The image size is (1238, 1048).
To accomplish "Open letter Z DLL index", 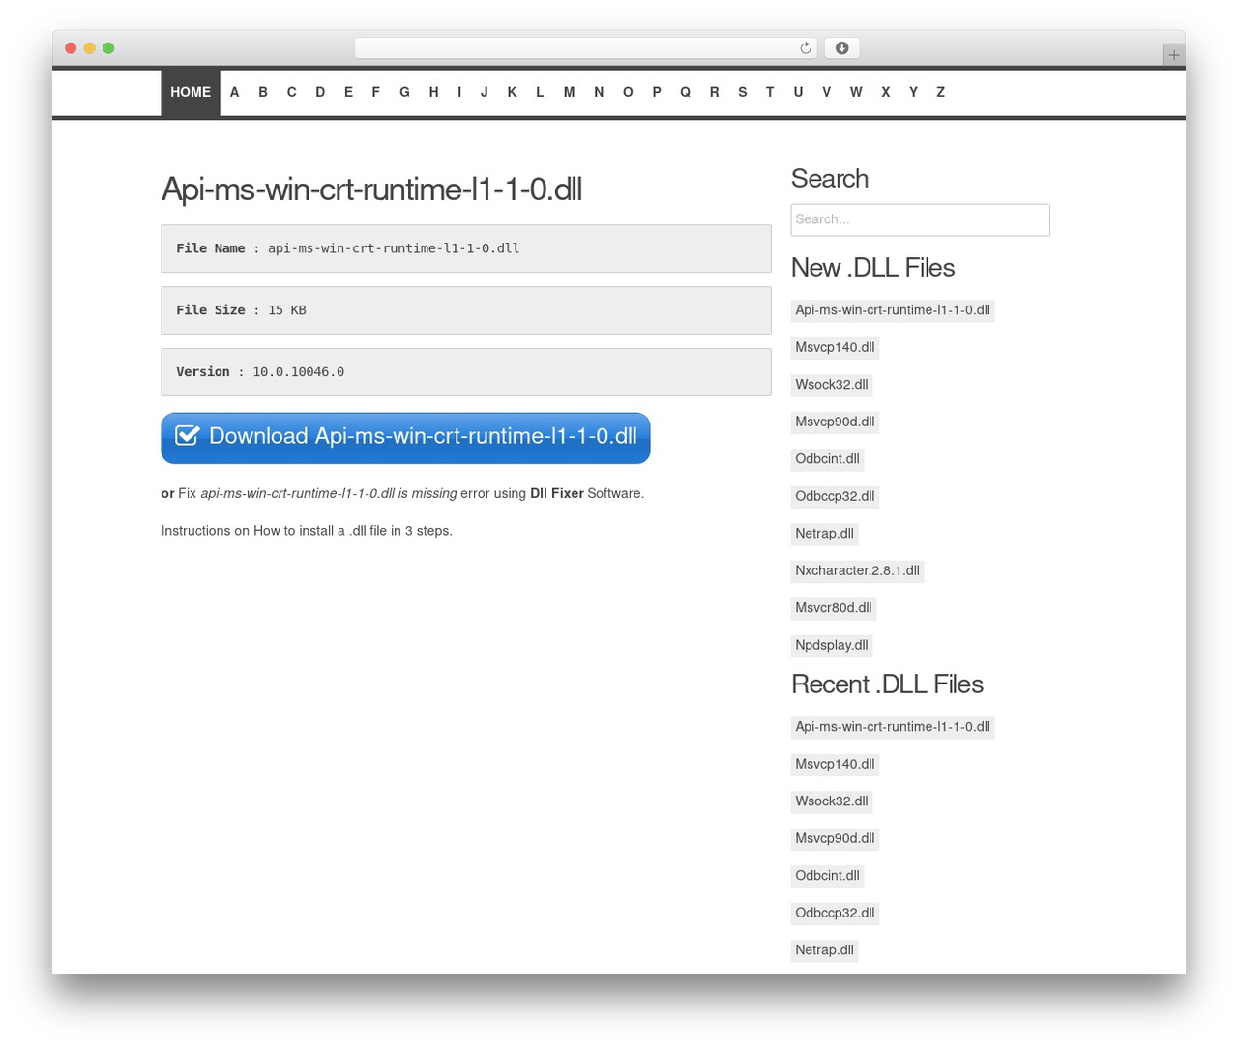I will pyautogui.click(x=940, y=92).
